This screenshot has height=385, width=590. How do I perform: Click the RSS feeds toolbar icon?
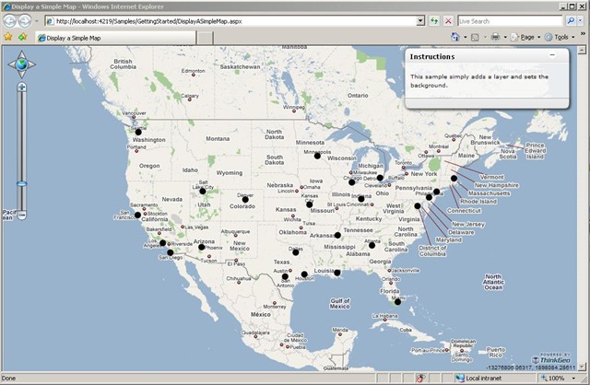click(x=476, y=37)
